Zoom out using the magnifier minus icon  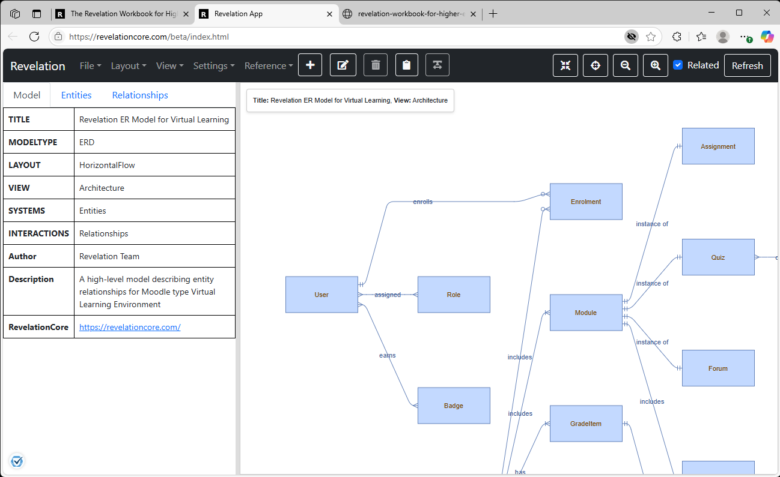point(625,65)
